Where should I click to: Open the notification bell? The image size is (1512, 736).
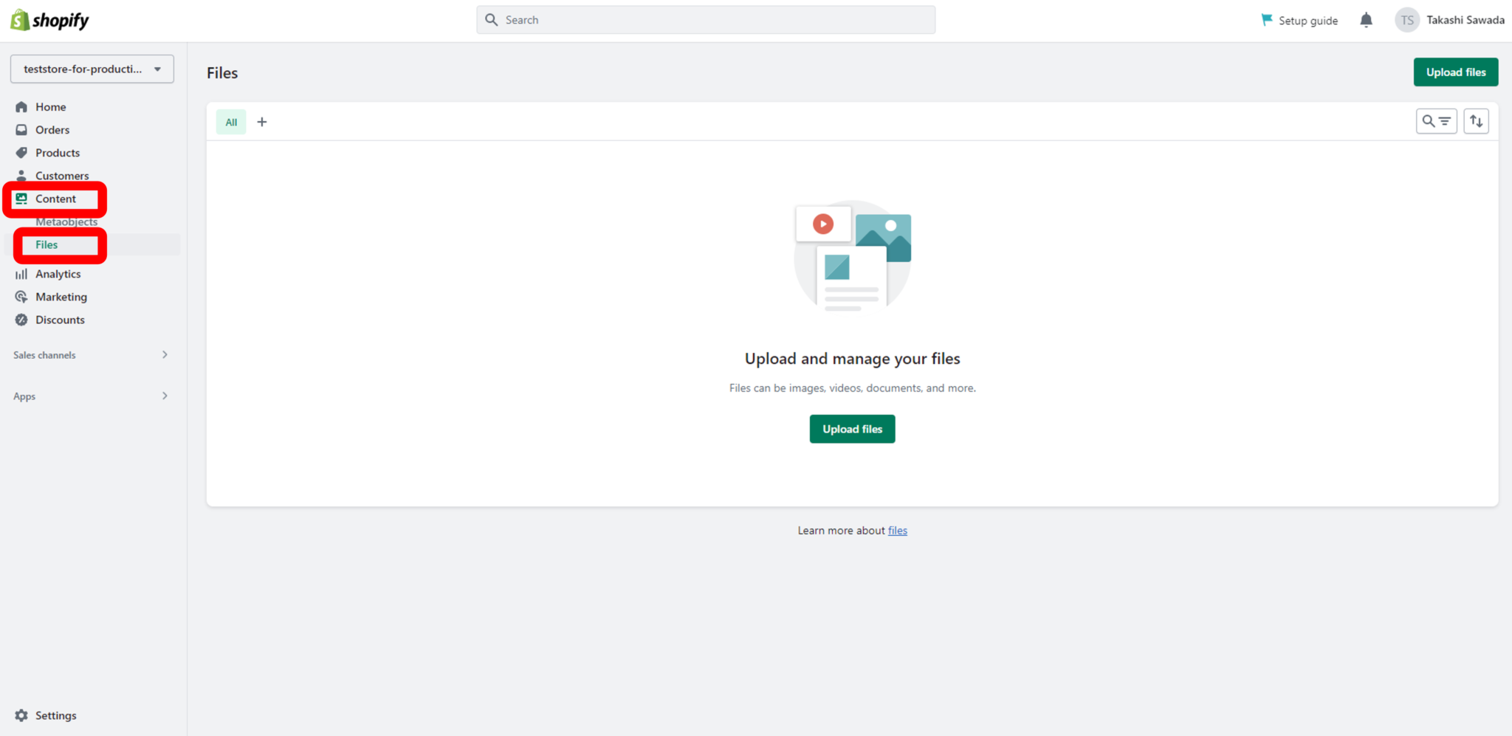[x=1366, y=20]
